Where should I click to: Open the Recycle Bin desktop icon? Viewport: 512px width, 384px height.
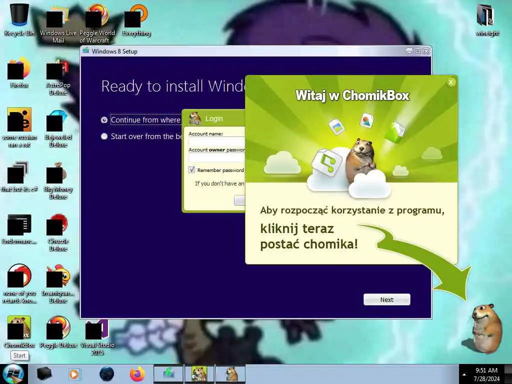click(19, 19)
